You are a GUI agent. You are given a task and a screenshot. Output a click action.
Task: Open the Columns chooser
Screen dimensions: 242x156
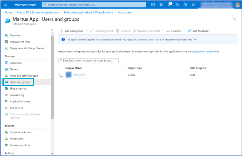(174, 31)
